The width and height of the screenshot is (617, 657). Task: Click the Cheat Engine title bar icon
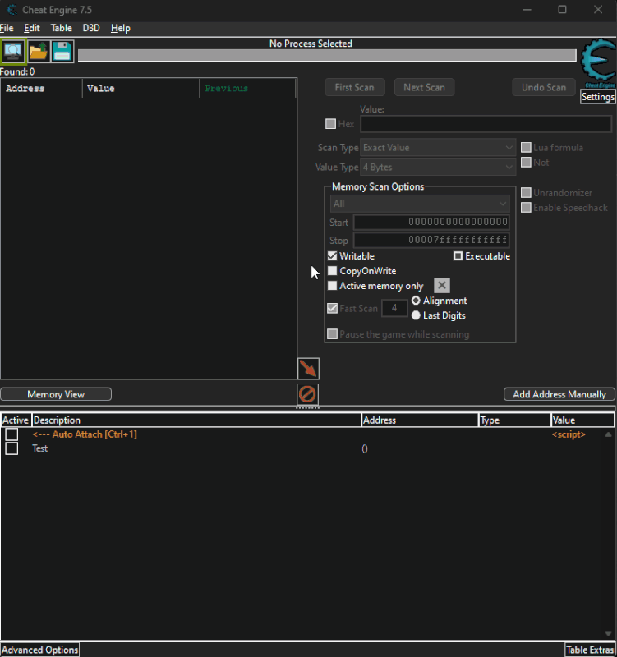point(12,10)
